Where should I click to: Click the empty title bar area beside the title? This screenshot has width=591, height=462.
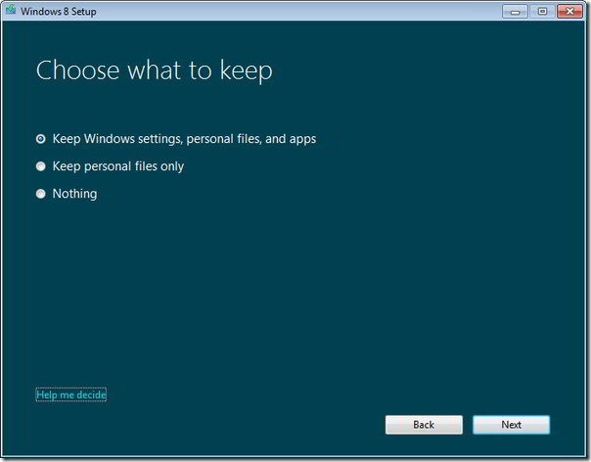point(294,11)
